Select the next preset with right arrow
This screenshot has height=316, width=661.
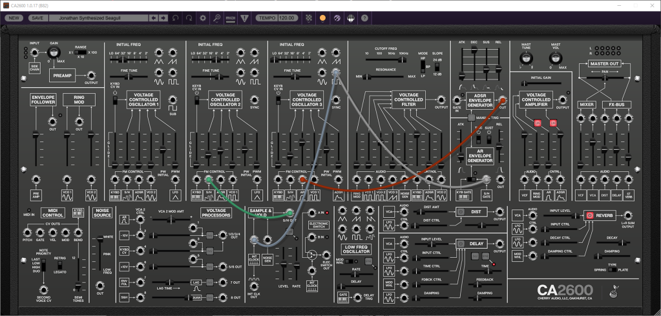pos(163,18)
